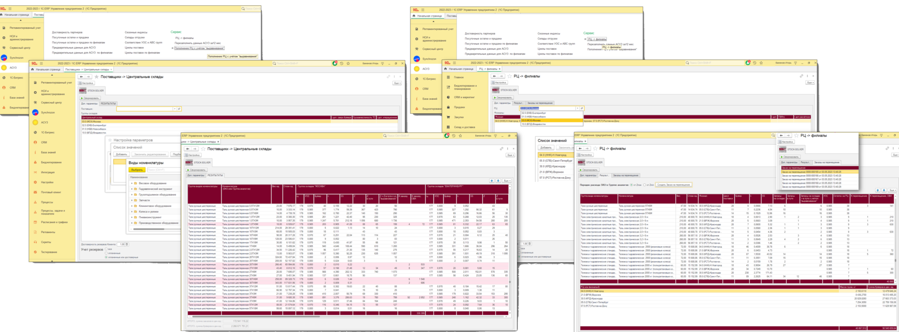This screenshot has height=332, width=899.
Task: Choose 01.0 (НВБ)-Новосибирск in the open РЦ dropdown
Action: pyautogui.click(x=551, y=117)
